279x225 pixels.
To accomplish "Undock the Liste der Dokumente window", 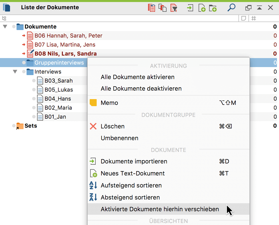I will [x=248, y=8].
